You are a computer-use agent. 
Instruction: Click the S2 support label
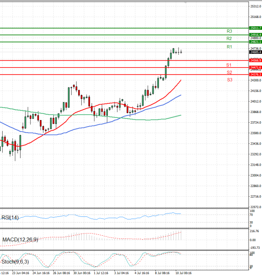(x=229, y=73)
